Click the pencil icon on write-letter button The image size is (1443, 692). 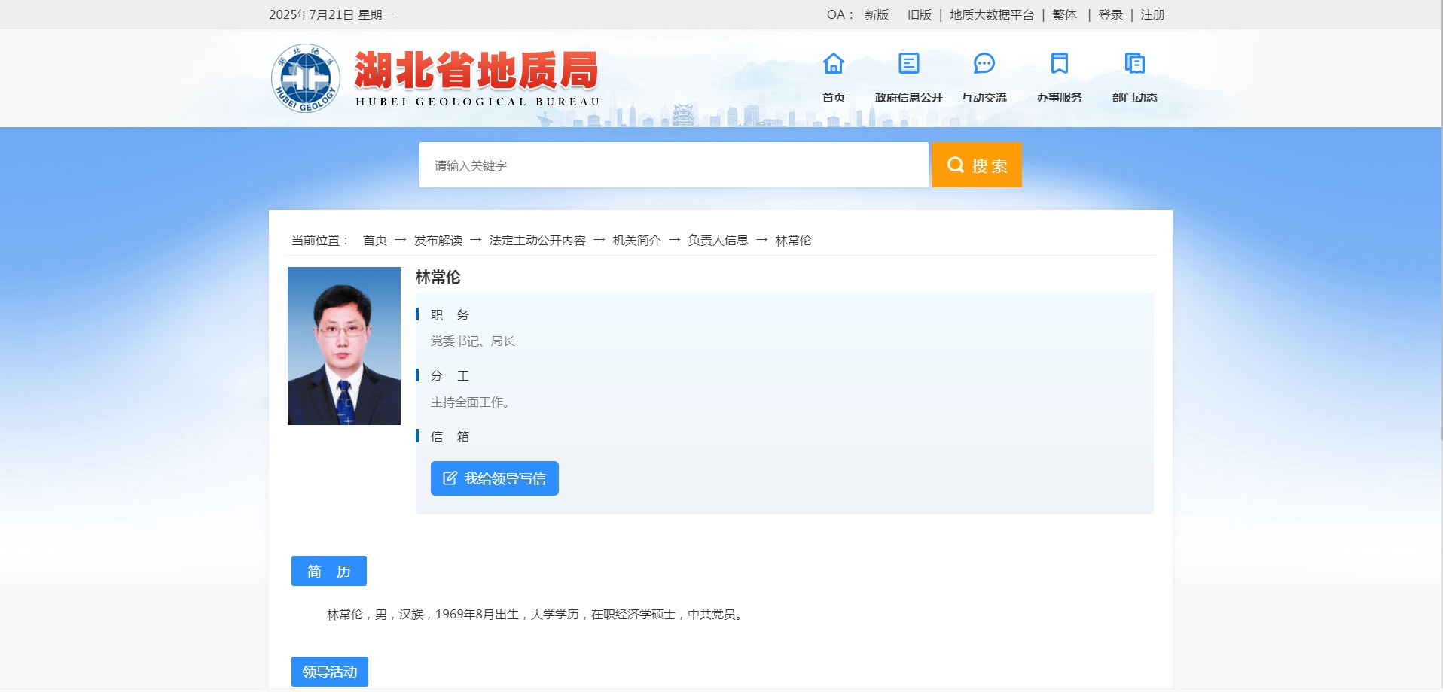pos(450,478)
